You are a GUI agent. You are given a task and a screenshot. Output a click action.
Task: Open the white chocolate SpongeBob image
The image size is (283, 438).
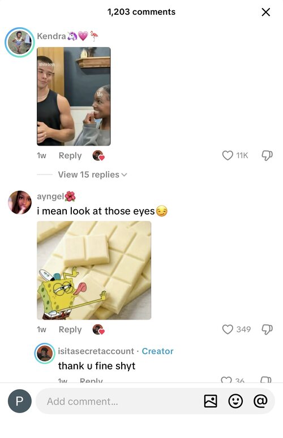click(x=94, y=270)
